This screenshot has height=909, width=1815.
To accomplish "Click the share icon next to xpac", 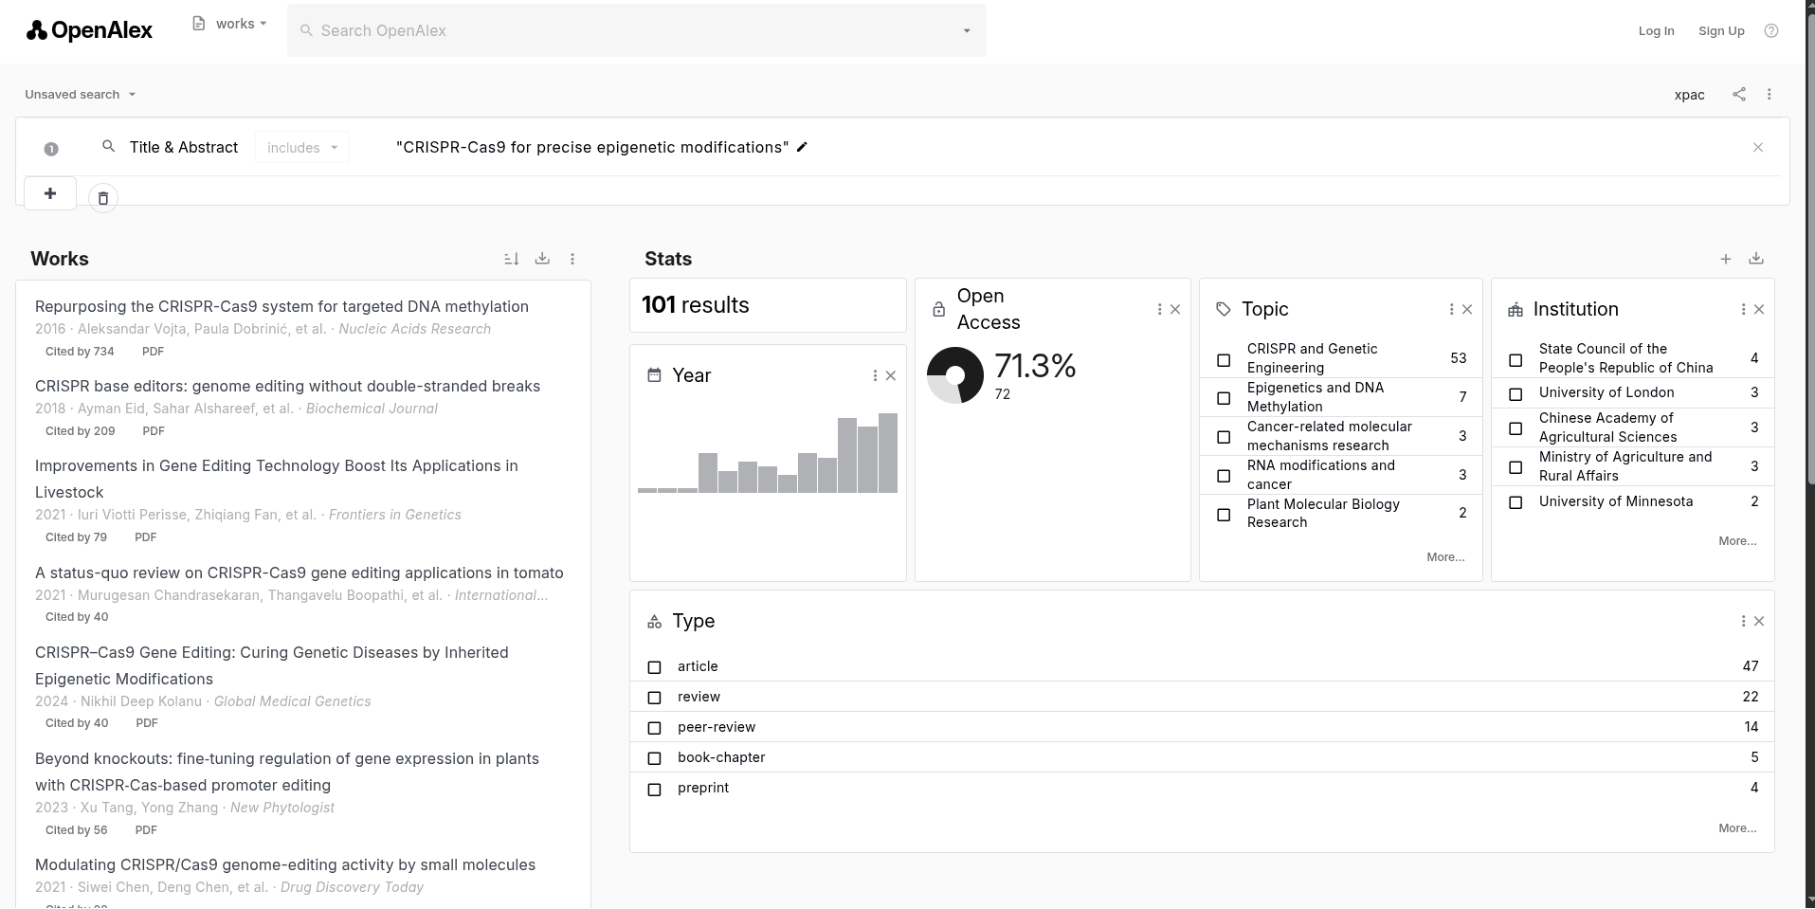I will pos(1738,94).
